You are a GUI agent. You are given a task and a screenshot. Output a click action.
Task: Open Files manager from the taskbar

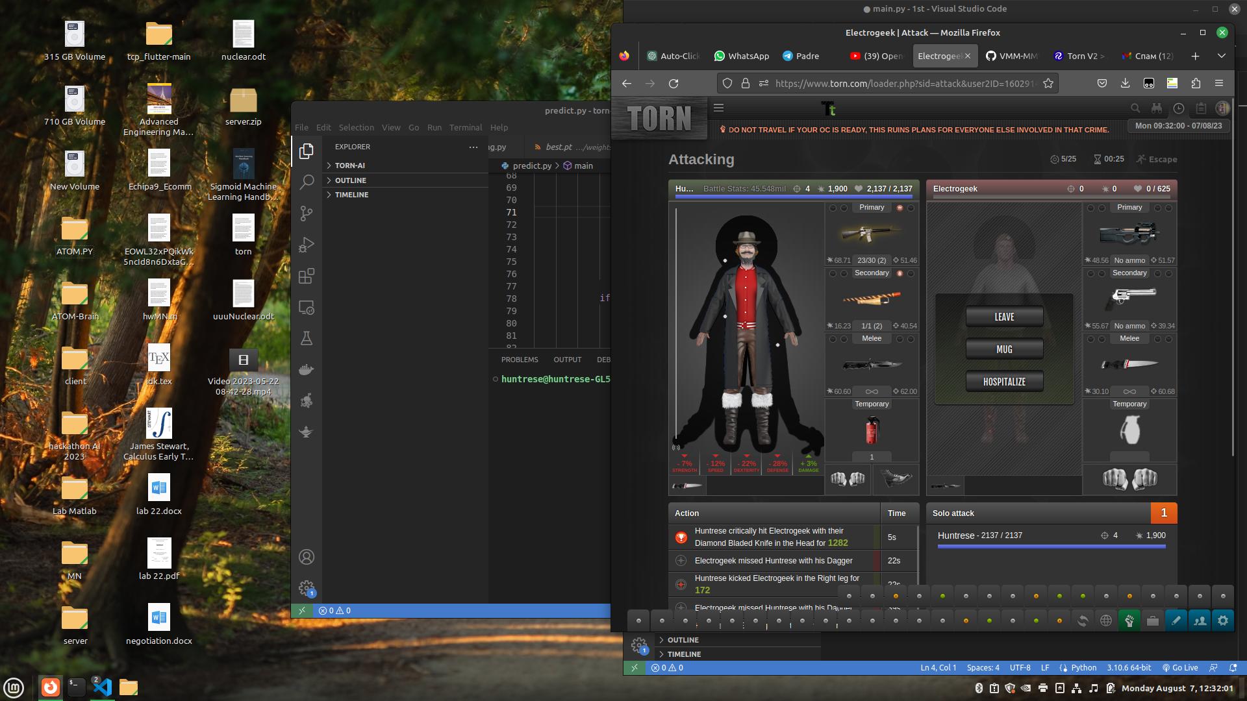tap(129, 687)
